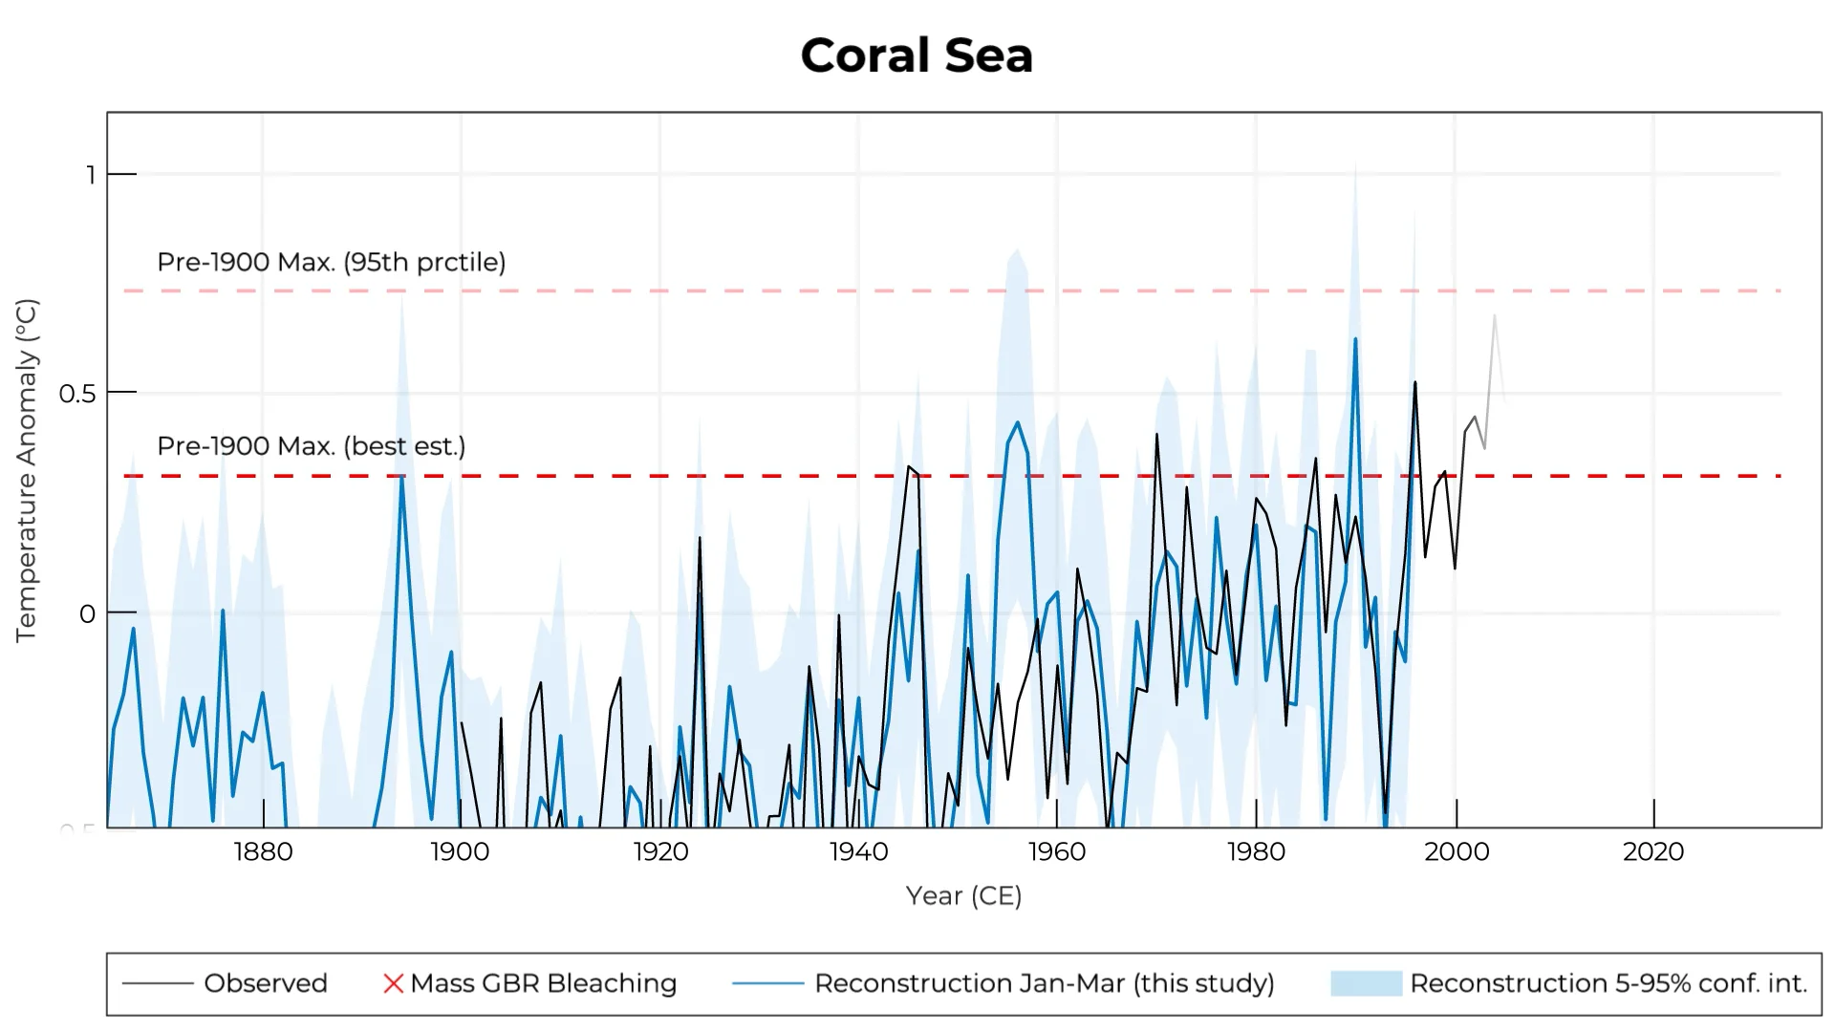Select the 'Observed' legend label
The width and height of the screenshot is (1835, 1032).
pos(266,983)
